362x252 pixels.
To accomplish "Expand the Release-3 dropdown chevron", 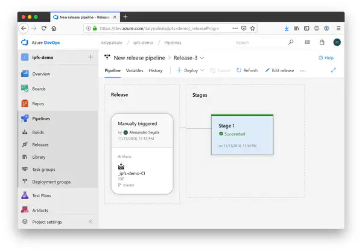I will coord(202,58).
